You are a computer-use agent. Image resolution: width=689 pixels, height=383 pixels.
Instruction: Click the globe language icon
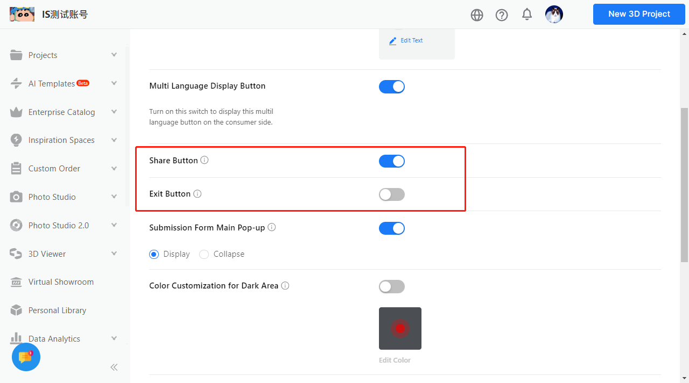[x=477, y=15]
